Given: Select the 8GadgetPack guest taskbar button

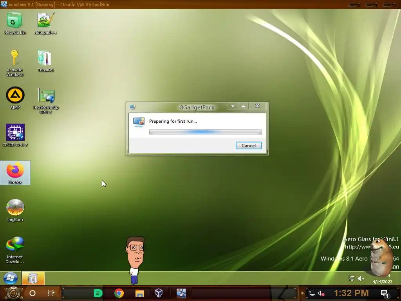Looking at the screenshot, I should [33, 278].
